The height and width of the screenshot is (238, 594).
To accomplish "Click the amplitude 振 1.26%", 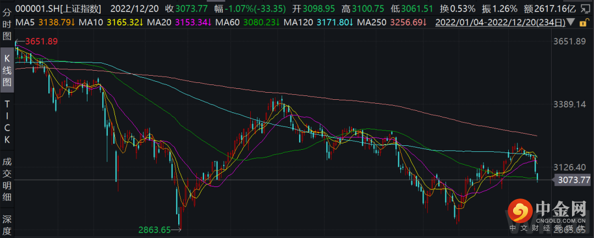I will (501, 8).
